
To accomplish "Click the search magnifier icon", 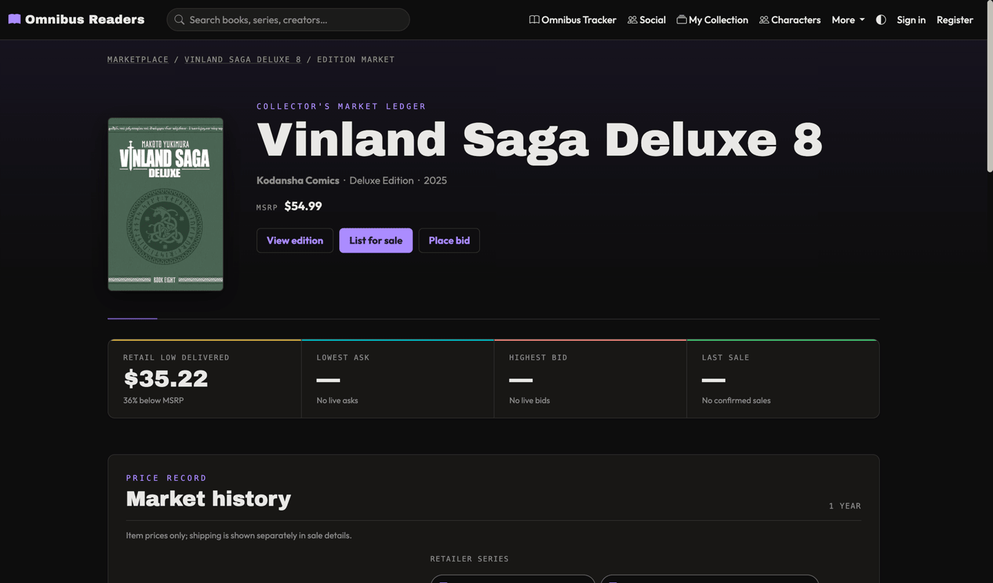I will (x=179, y=19).
